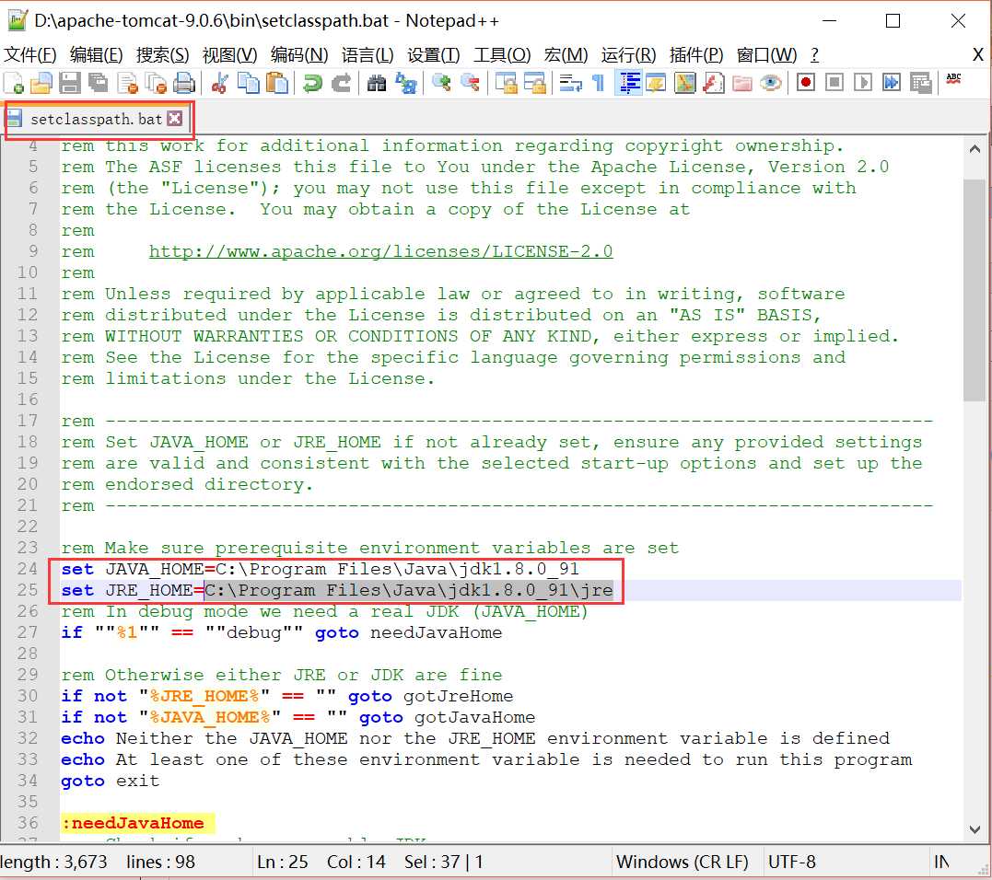The height and width of the screenshot is (880, 992).
Task: Click the vertical scrollbar up arrow
Action: point(974,150)
